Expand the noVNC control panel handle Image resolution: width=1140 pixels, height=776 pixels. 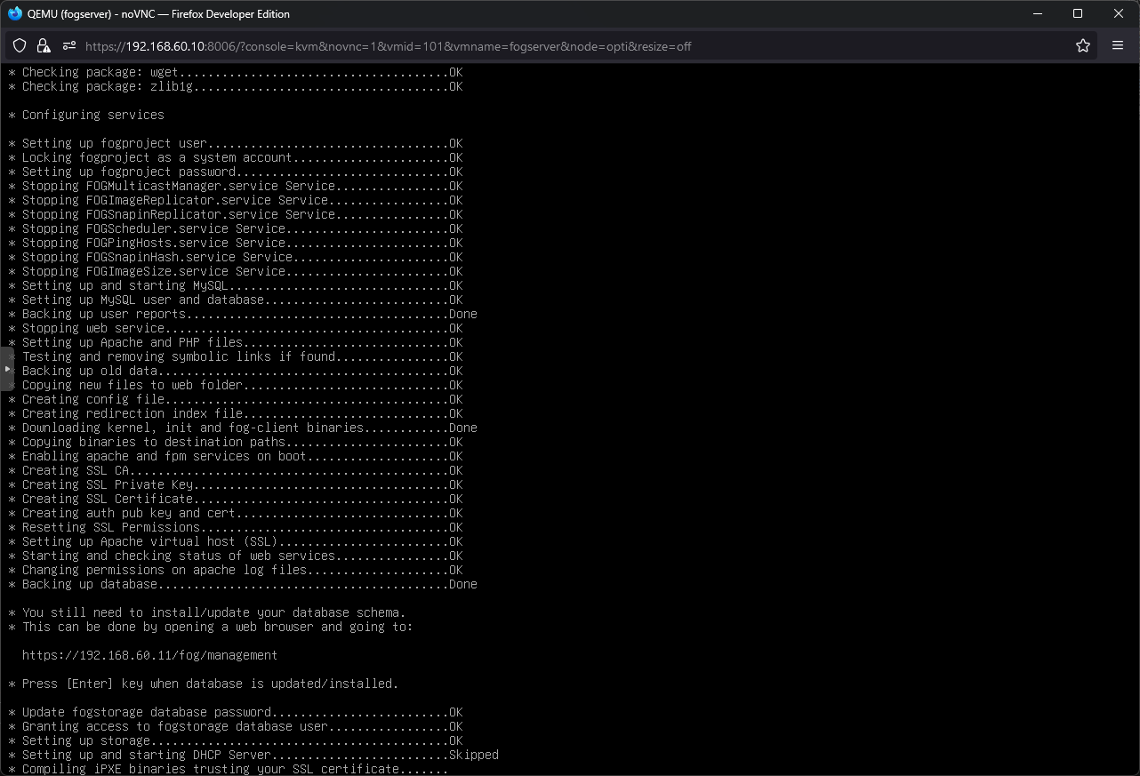[6, 369]
